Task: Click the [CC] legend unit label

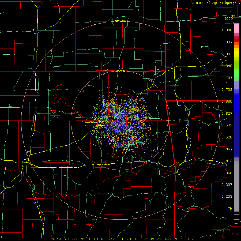Action: point(229,18)
